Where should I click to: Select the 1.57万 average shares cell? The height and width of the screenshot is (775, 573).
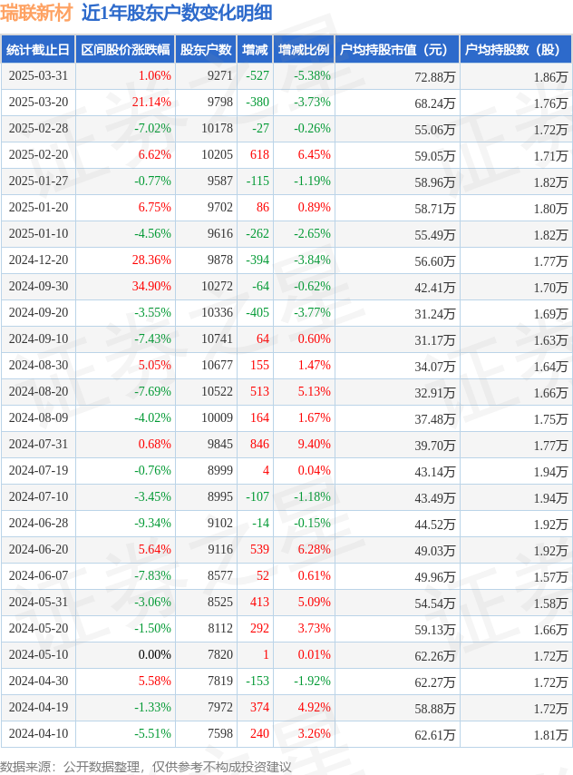point(550,576)
